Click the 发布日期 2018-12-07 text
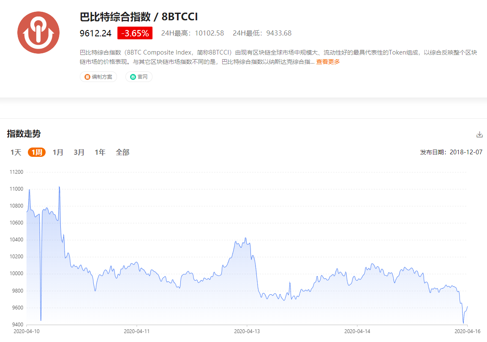Screen dimensions: 487x342 tap(451, 152)
